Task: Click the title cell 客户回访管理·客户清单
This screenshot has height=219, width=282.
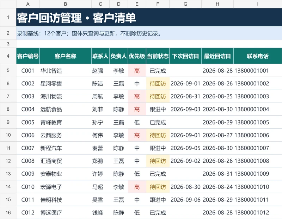Action: [x=149, y=17]
